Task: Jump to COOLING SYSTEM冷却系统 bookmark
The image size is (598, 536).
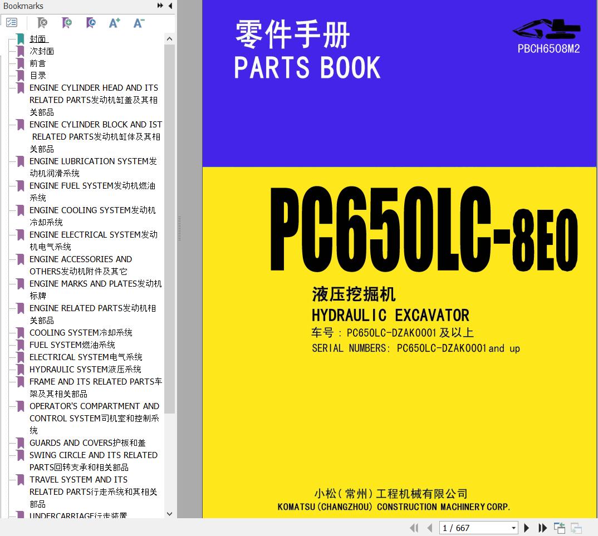Action: click(81, 332)
